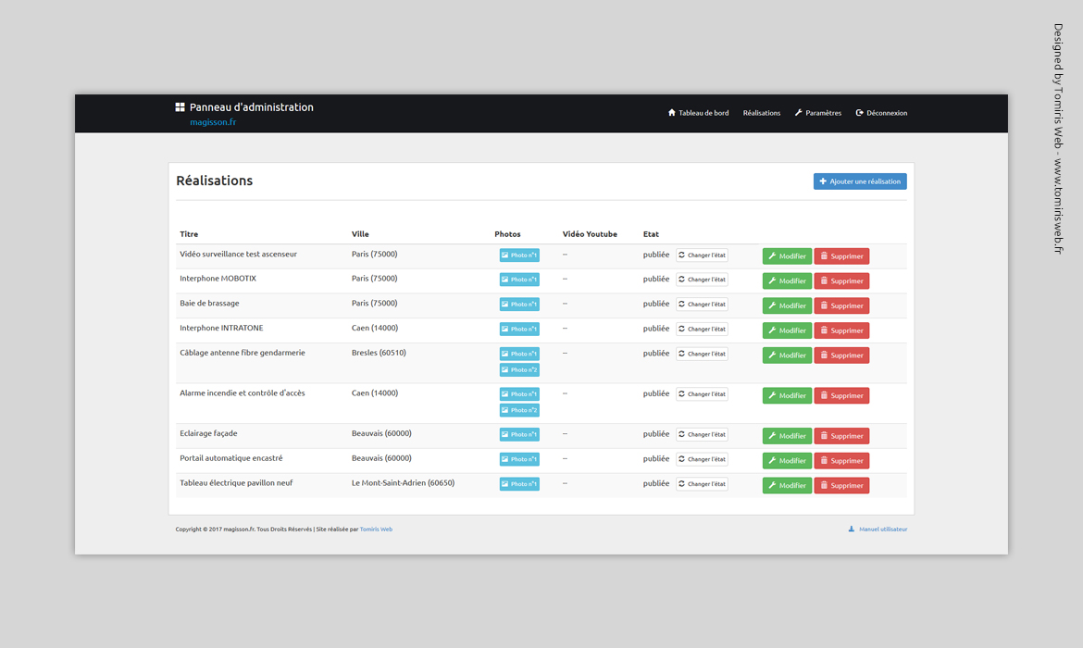This screenshot has height=648, width=1083.
Task: Delete Alarme incendie et contrôle d'accès
Action: [841, 396]
